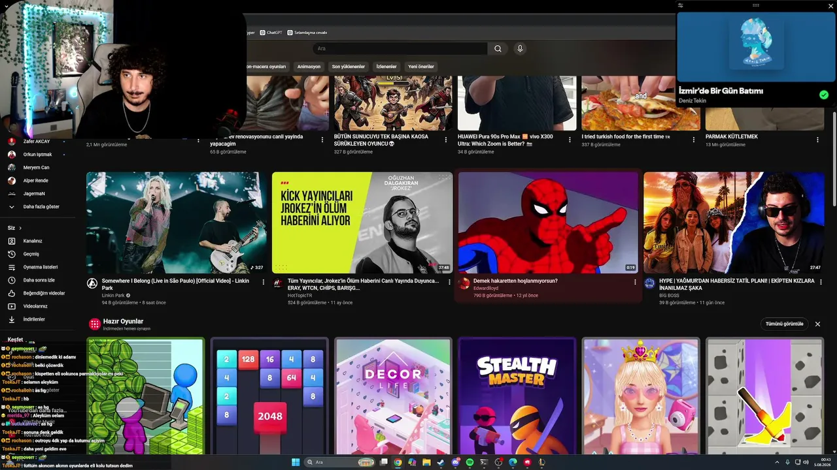Screen dimensions: 837x470
Task: Play the HYPE Yağmur tatil planı thumbnail
Action: [734, 223]
